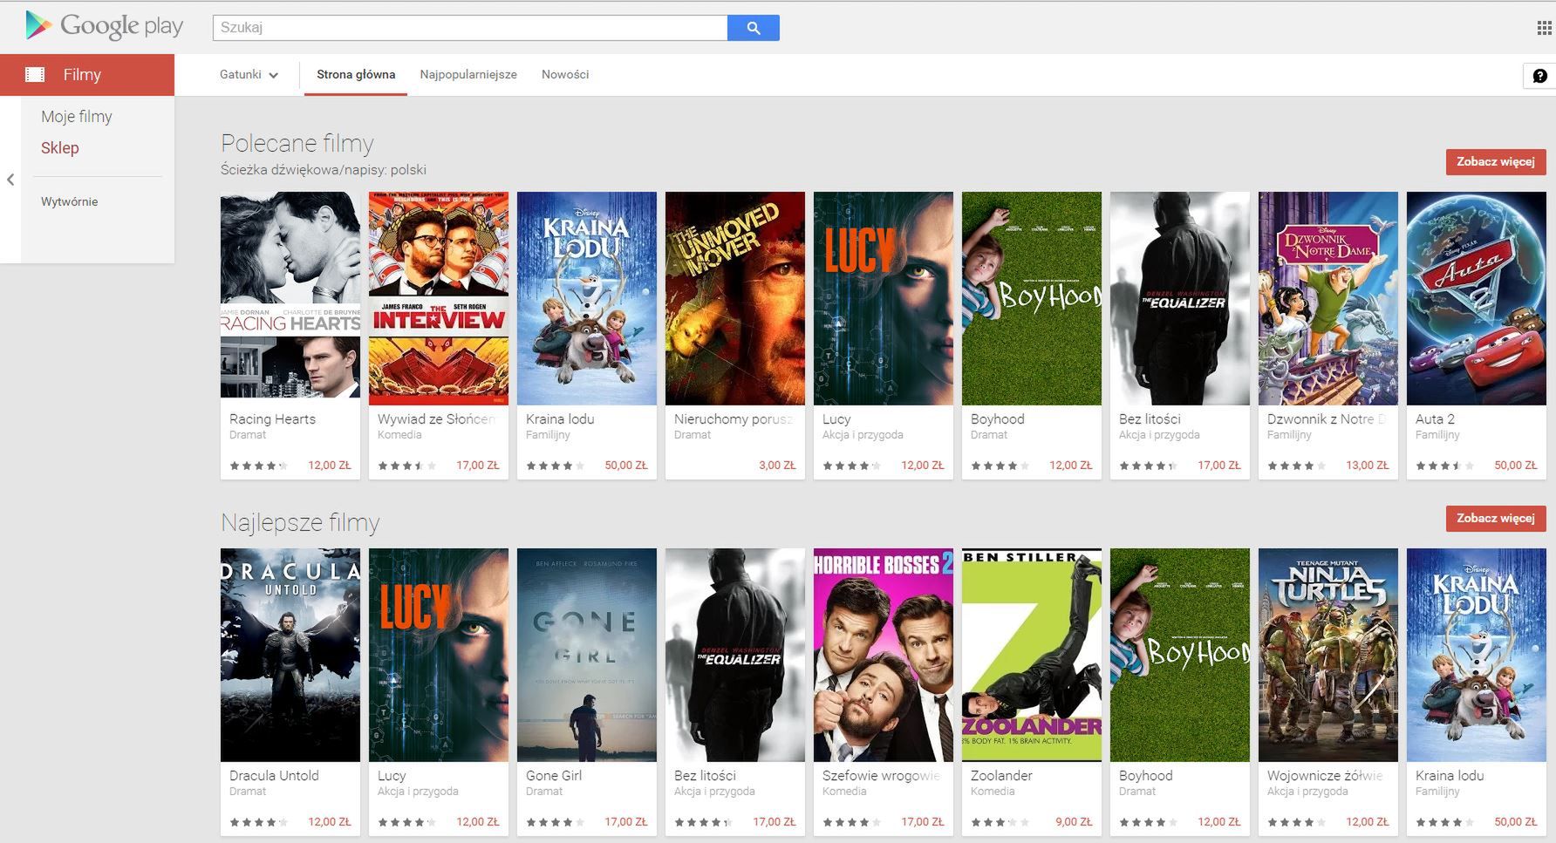Click the Google Play logo

pyautogui.click(x=104, y=26)
